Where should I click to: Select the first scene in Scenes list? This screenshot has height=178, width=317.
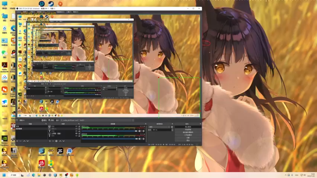[x=32, y=126]
